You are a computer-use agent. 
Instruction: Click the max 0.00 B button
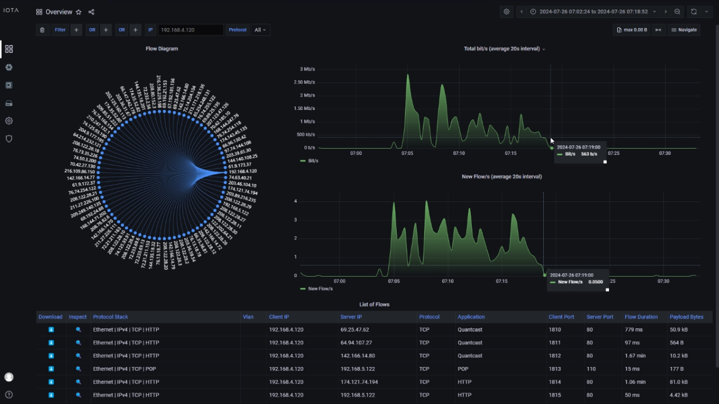[631, 30]
